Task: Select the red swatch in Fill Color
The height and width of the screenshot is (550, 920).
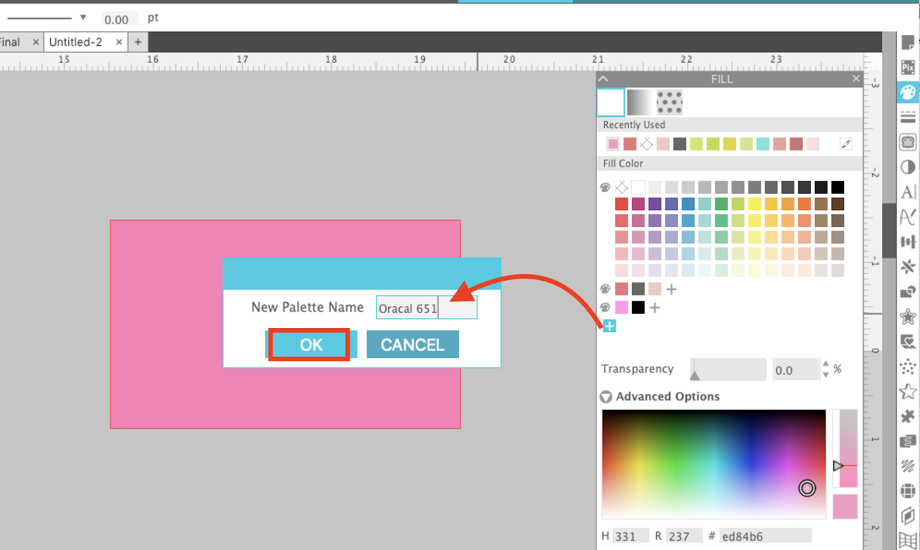Action: click(622, 203)
